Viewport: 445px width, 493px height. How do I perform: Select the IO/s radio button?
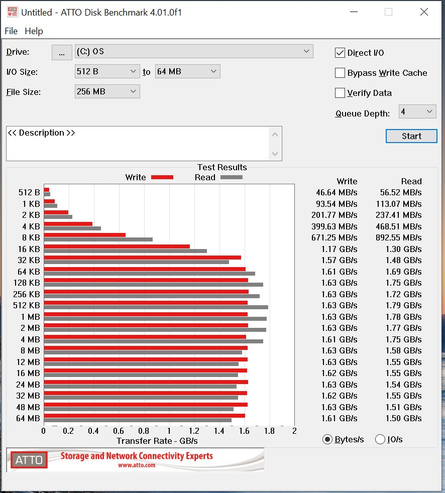(x=380, y=439)
